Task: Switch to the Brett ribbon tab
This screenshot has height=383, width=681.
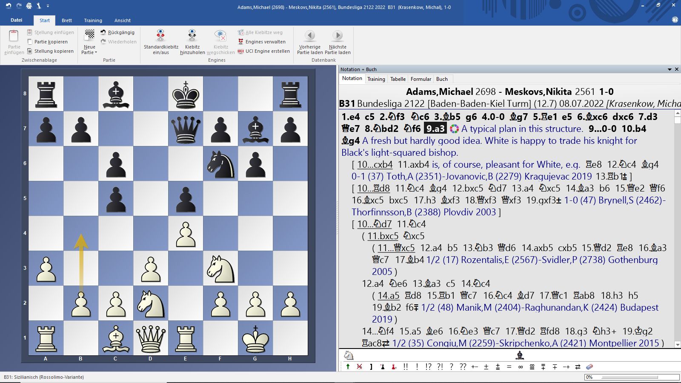Action: tap(67, 20)
